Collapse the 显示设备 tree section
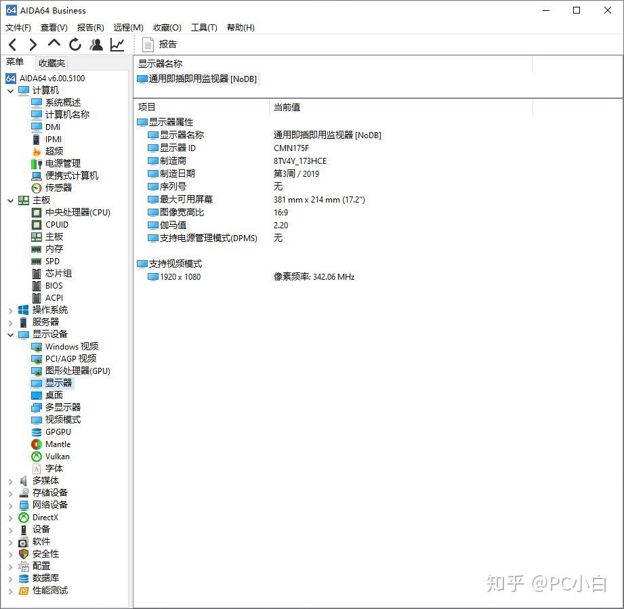This screenshot has height=609, width=624. pos(9,334)
